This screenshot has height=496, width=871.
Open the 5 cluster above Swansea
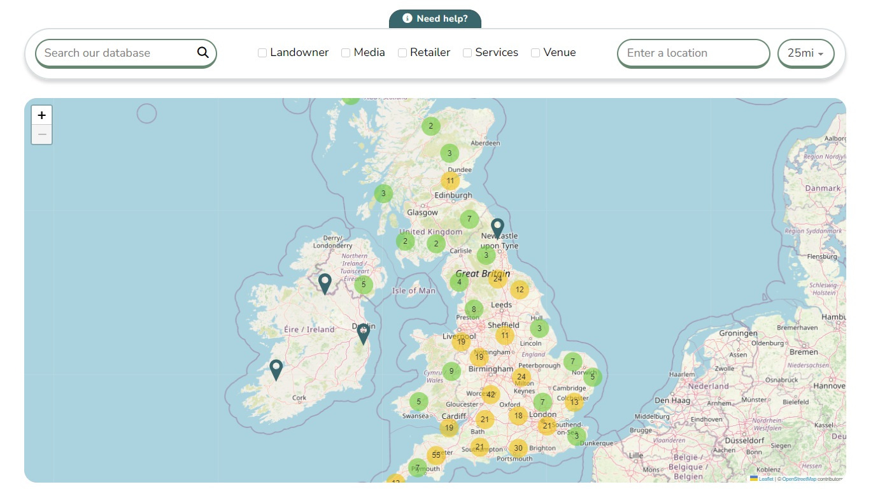(418, 402)
